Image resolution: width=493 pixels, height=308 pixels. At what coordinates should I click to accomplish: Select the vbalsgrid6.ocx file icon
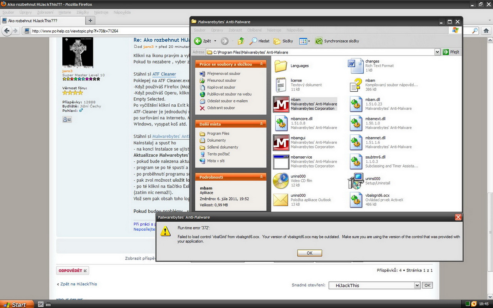pyautogui.click(x=355, y=200)
